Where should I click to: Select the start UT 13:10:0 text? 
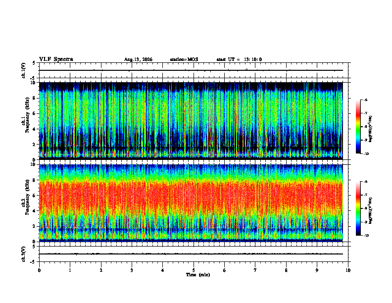pos(239,59)
